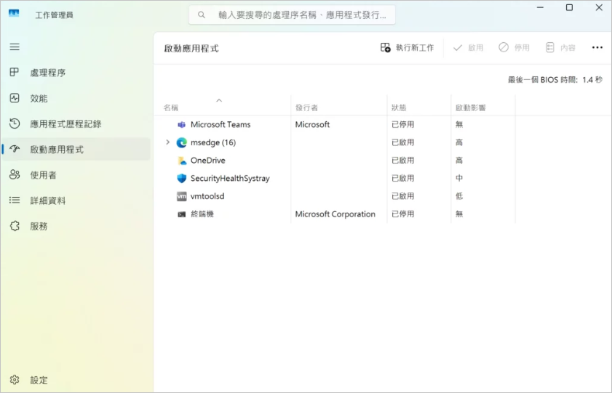Expand the msedge (16) group
Viewport: 612px width, 393px height.
pyautogui.click(x=168, y=142)
